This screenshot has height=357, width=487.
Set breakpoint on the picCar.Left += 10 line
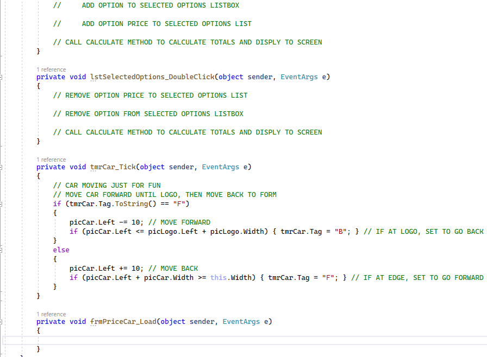4,268
